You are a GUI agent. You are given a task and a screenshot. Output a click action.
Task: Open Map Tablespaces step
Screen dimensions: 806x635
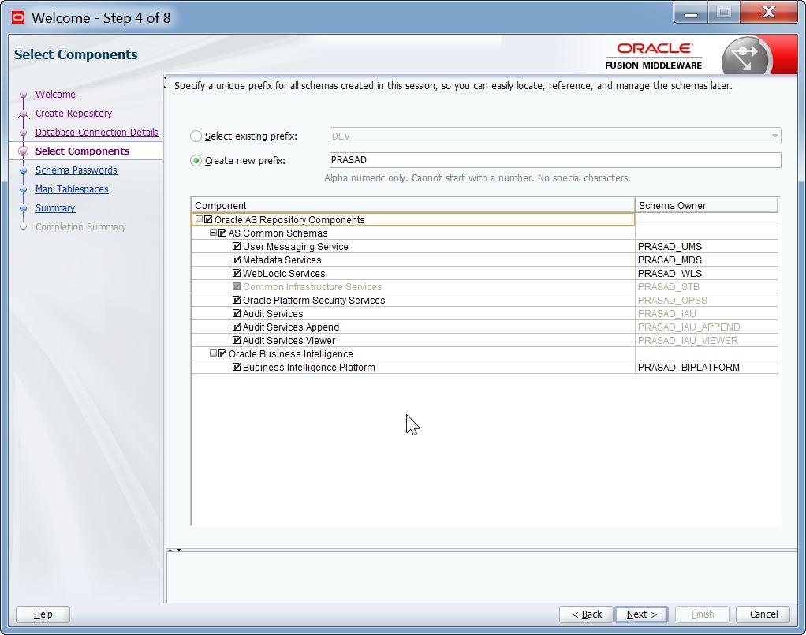coord(72,189)
